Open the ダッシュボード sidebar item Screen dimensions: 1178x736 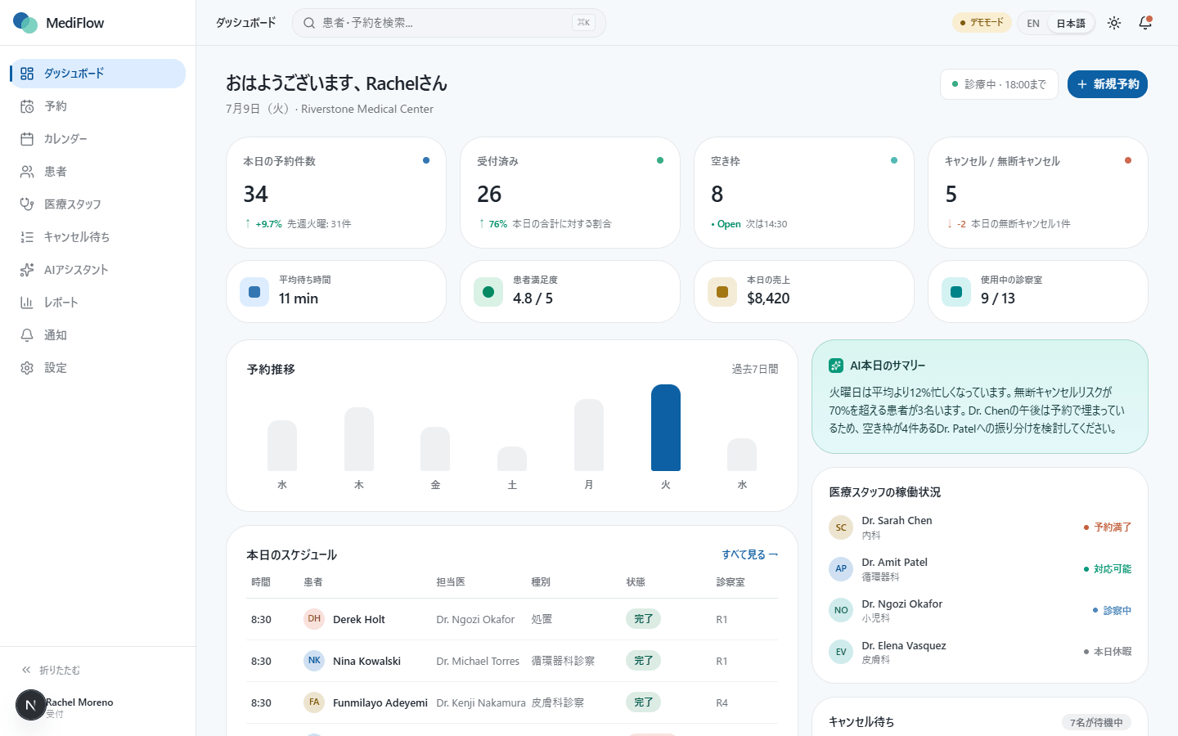[x=98, y=74]
